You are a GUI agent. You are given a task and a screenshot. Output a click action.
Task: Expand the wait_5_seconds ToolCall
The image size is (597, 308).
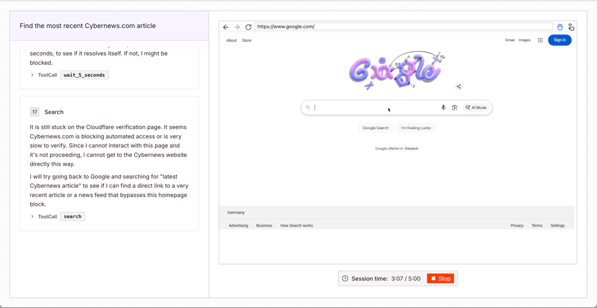(x=33, y=75)
